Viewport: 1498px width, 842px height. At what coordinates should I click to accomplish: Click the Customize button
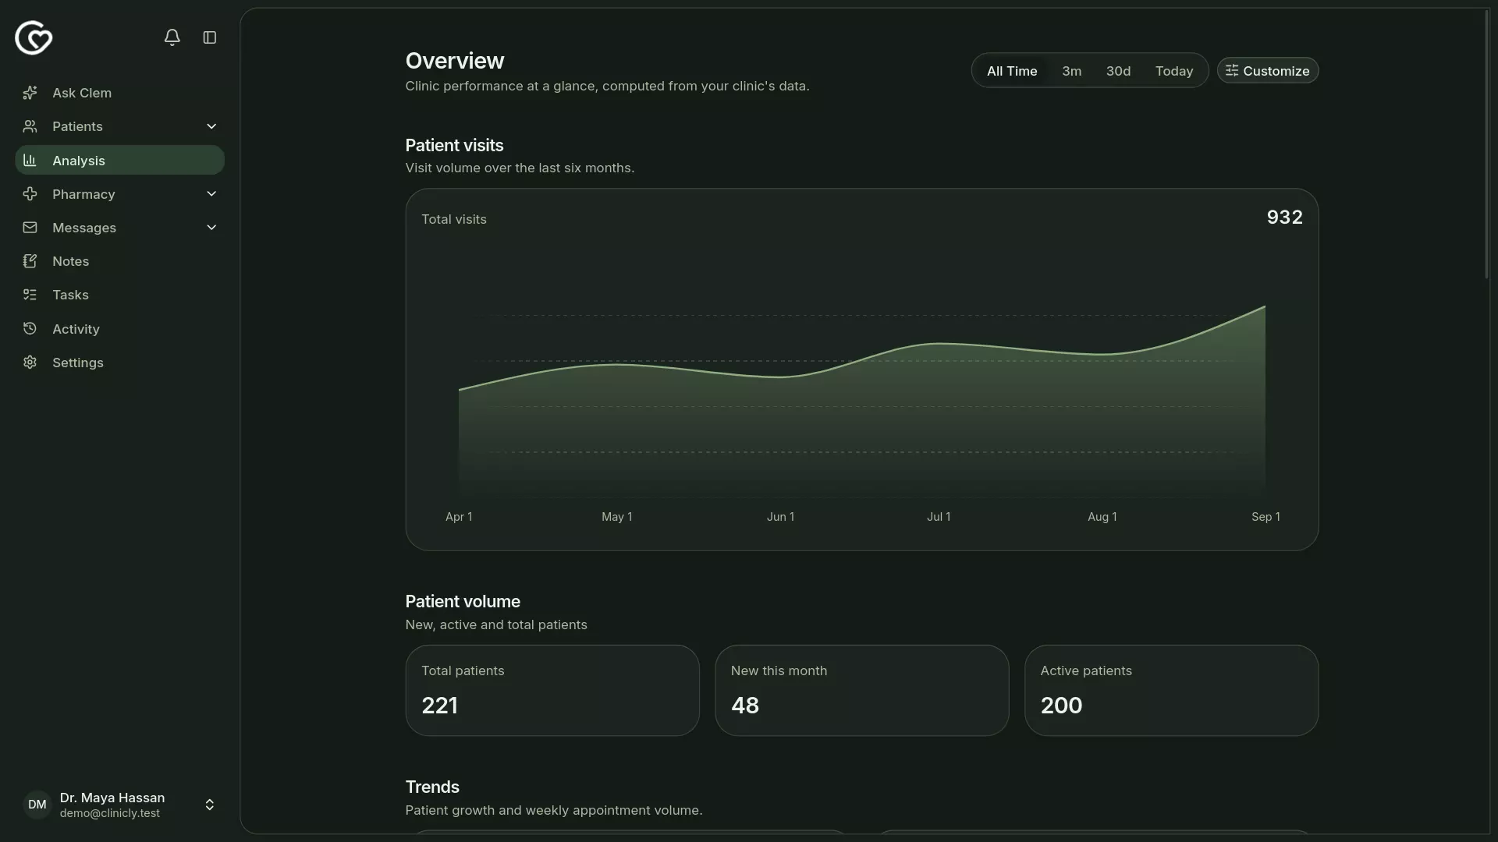pyautogui.click(x=1268, y=70)
